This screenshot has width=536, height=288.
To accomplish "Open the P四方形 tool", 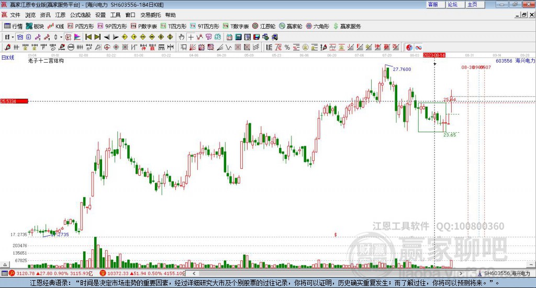I will click(x=81, y=26).
